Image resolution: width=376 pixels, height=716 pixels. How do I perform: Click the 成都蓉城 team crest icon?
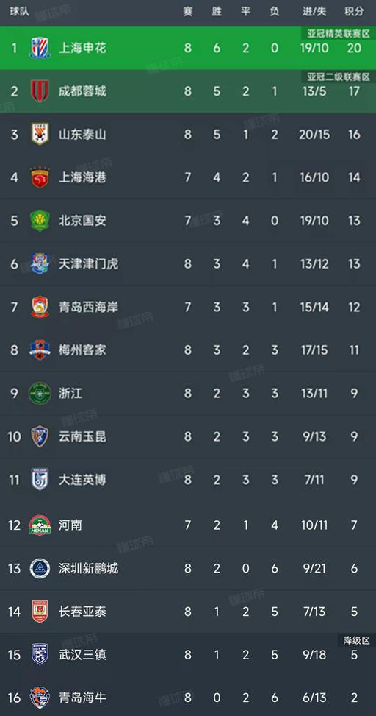click(40, 91)
